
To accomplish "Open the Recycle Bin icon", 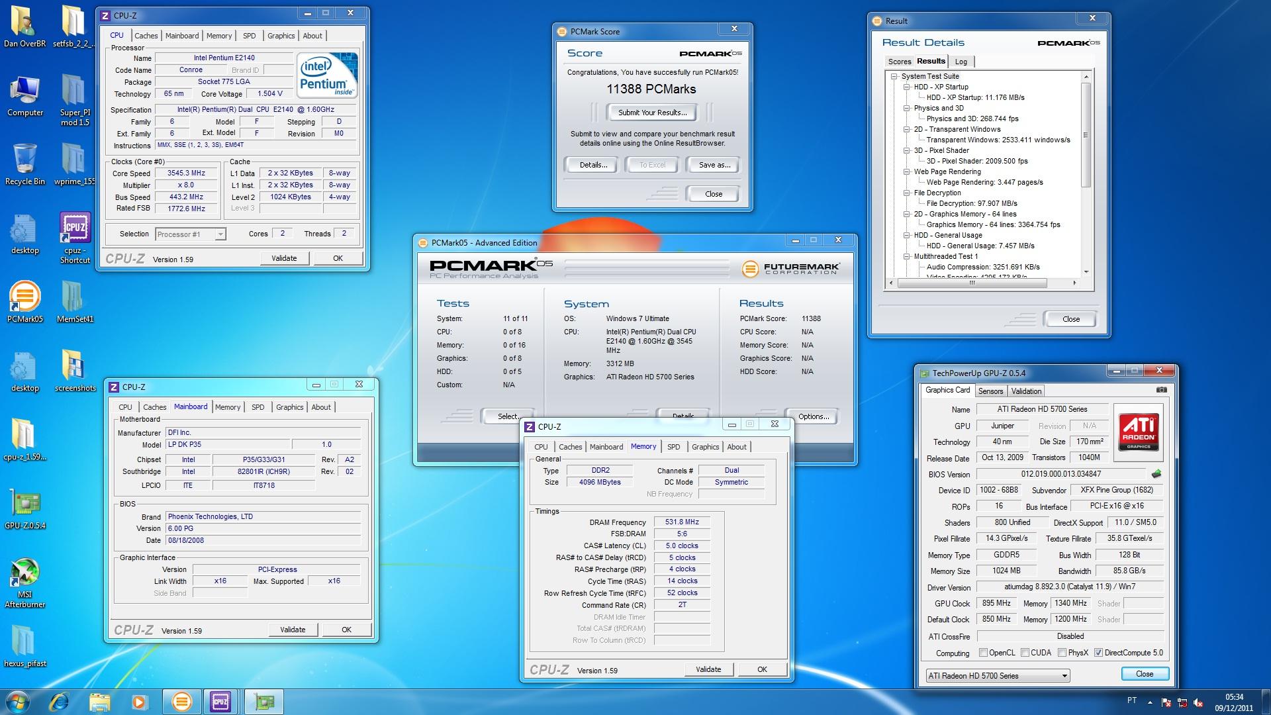I will tap(24, 164).
